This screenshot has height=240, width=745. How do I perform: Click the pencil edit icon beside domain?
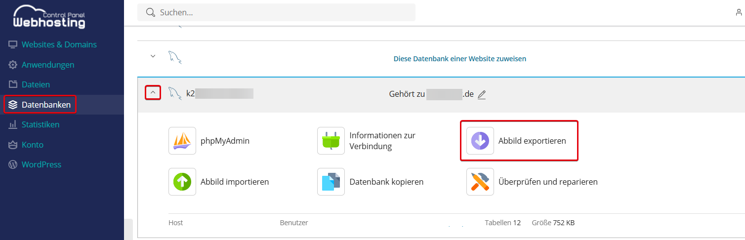[482, 94]
